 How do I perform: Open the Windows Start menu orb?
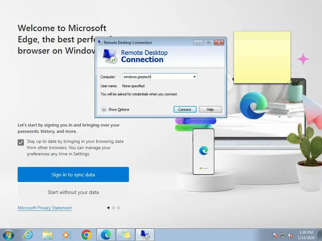(x=8, y=235)
